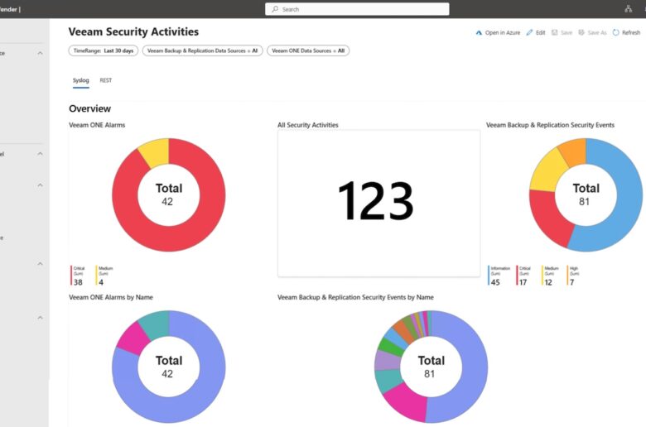
Task: Collapse the topmost sidebar section chevron
Action: 40,53
